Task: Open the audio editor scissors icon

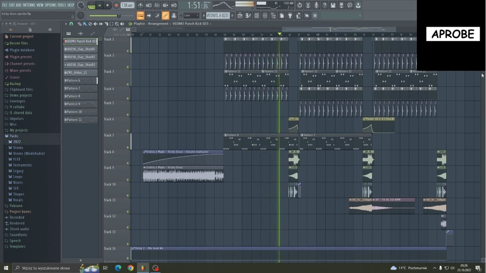Action: (x=308, y=5)
